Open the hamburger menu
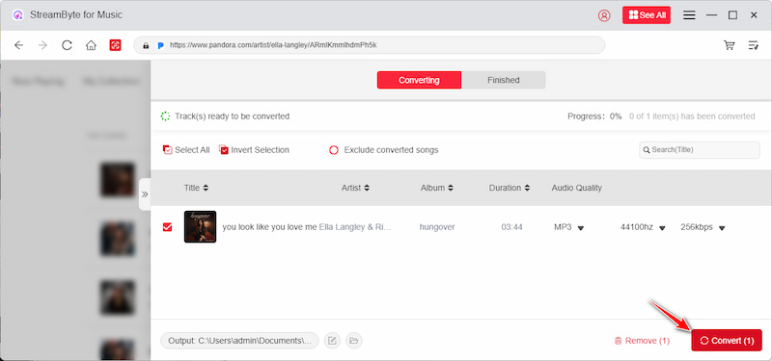 689,15
